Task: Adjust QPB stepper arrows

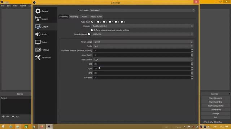Action: point(192,73)
